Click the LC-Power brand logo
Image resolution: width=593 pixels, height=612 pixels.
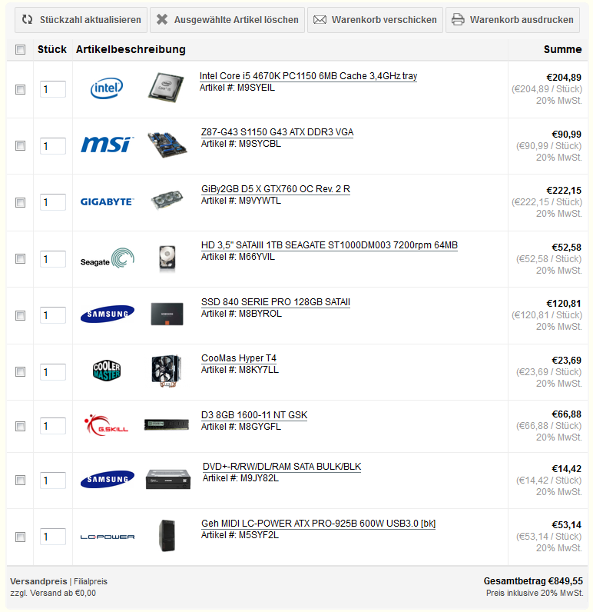click(x=107, y=537)
